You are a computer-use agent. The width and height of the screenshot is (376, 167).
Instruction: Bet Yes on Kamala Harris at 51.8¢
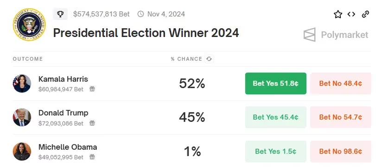[x=276, y=83]
